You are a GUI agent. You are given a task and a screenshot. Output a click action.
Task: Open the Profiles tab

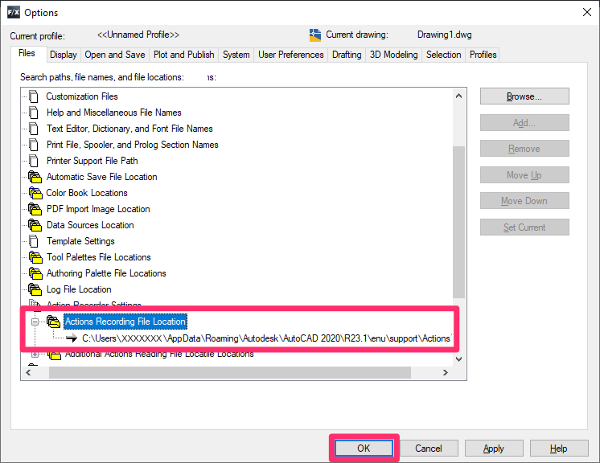pos(483,55)
